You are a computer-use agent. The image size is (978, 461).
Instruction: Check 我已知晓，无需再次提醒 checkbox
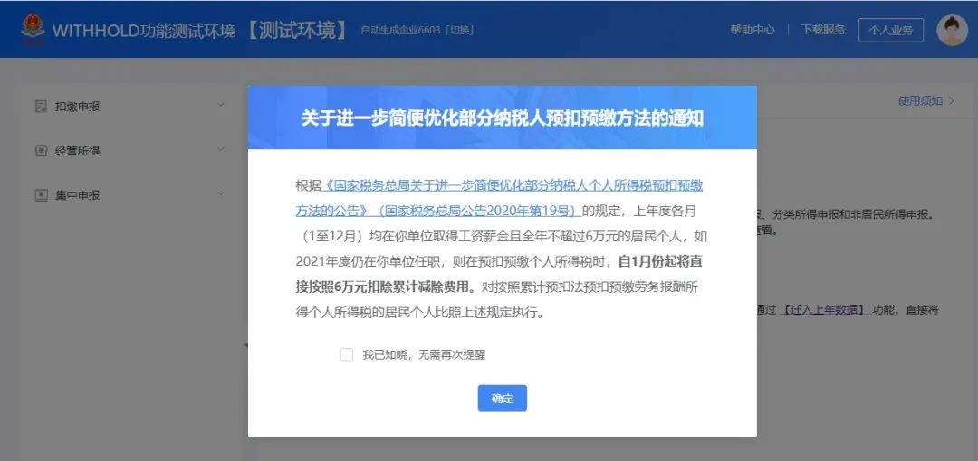click(347, 355)
